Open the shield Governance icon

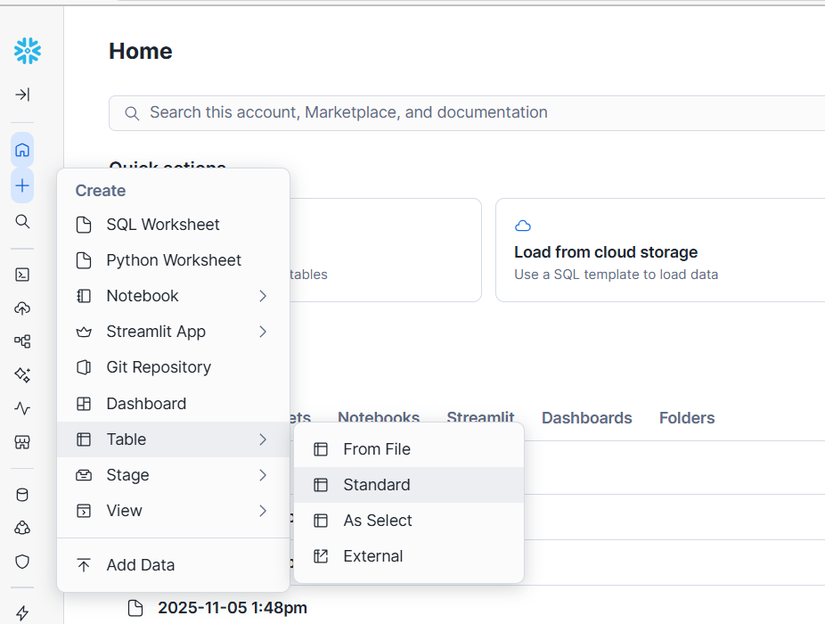pos(22,562)
